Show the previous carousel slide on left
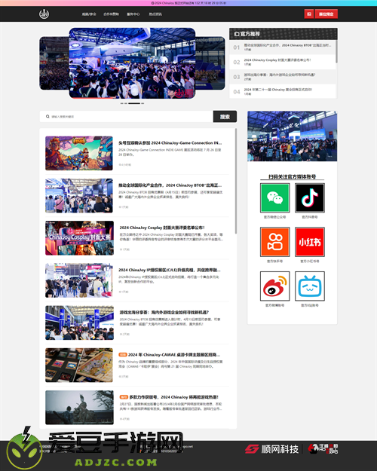The height and width of the screenshot is (471, 377). 54,63
